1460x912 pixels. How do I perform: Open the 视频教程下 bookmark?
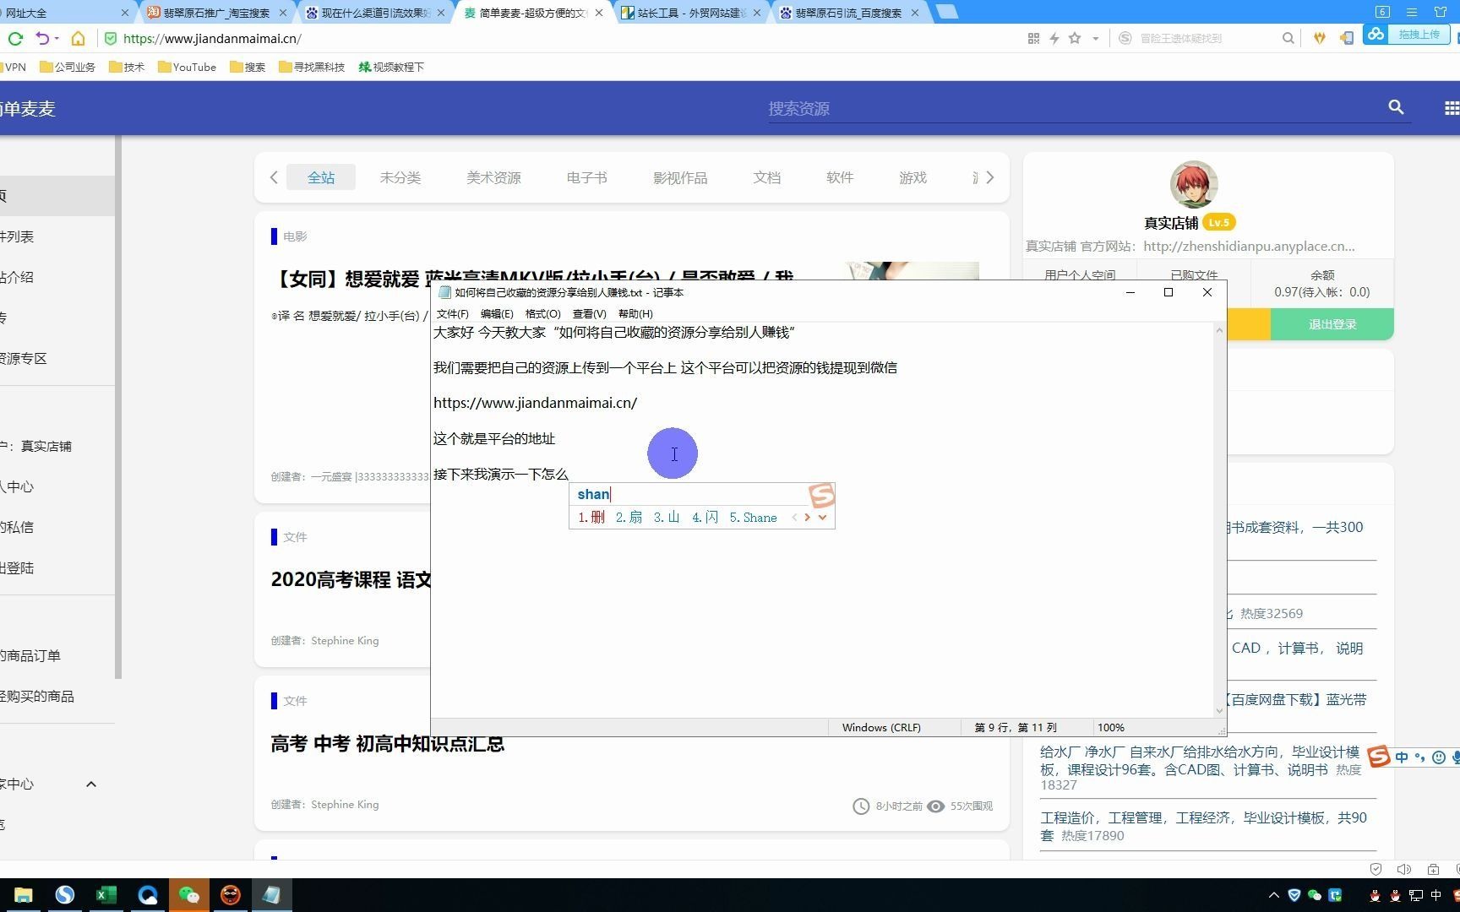pos(391,67)
